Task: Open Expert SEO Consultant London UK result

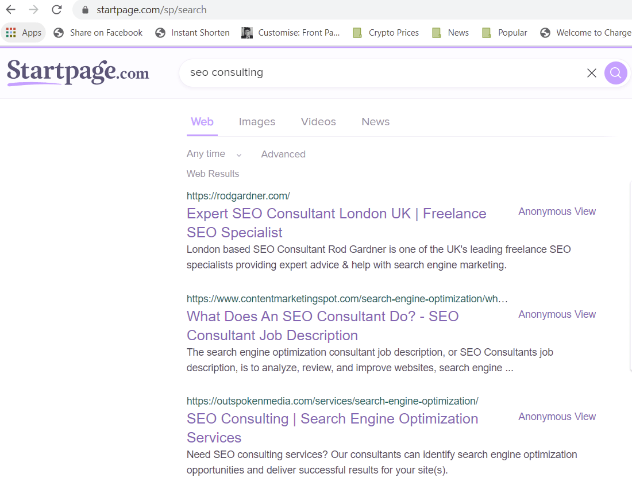Action: [x=336, y=223]
